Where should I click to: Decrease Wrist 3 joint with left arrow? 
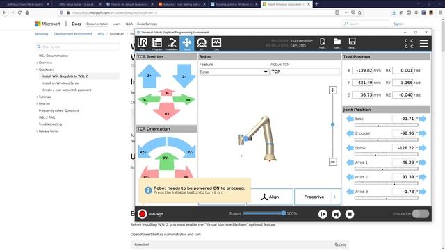coord(350,192)
